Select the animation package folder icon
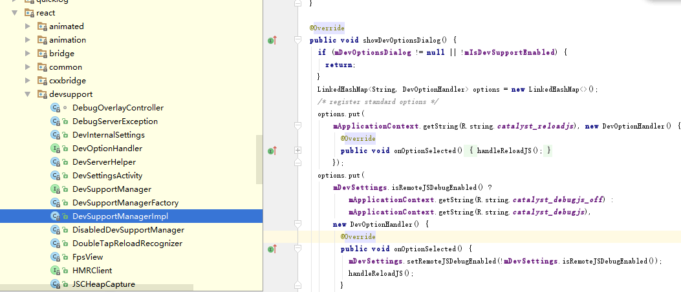Image resolution: width=681 pixels, height=292 pixels. pos(42,40)
